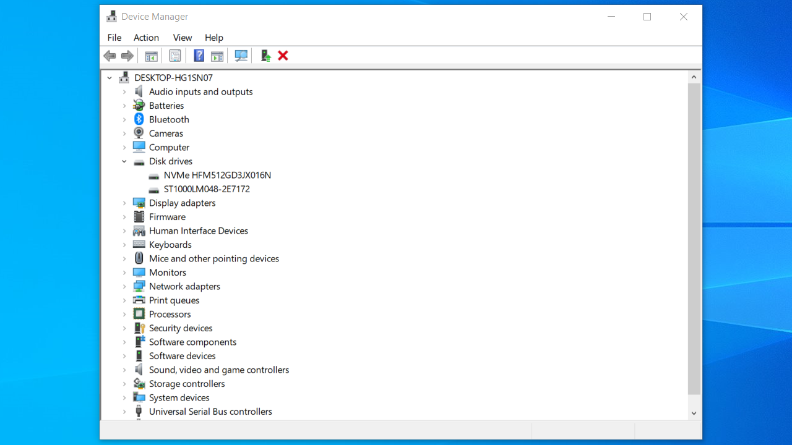Click the Update device driver toolbar icon
The width and height of the screenshot is (792, 445).
[x=265, y=56]
